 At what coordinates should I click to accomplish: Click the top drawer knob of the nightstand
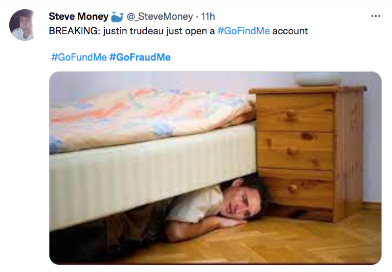[x=289, y=115]
